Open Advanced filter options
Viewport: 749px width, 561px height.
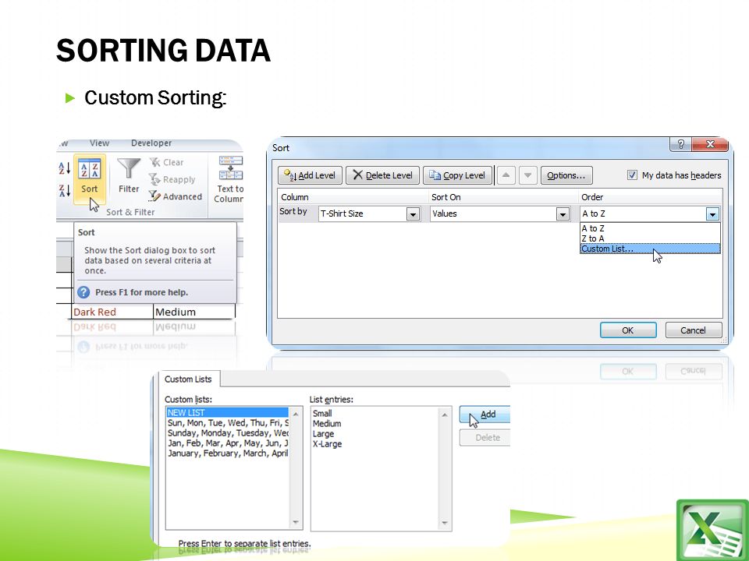click(x=175, y=196)
